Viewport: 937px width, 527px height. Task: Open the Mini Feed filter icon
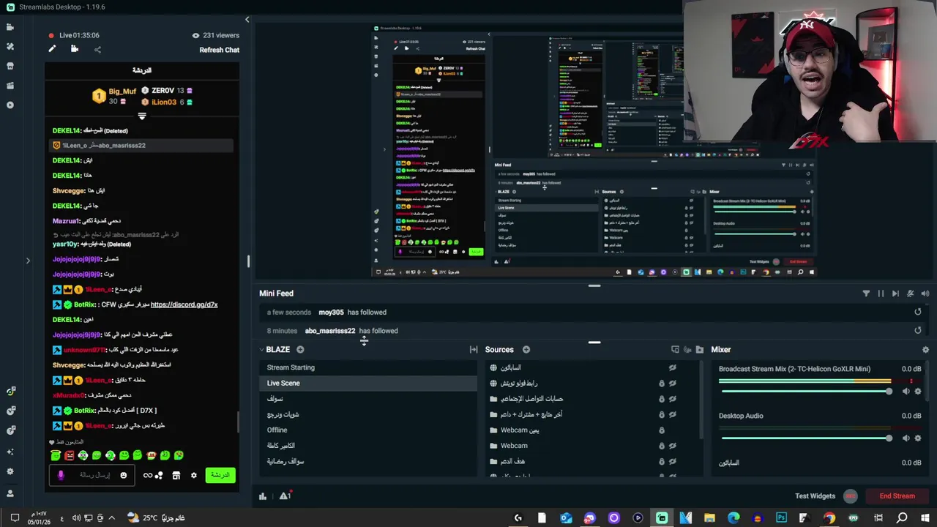pos(866,294)
